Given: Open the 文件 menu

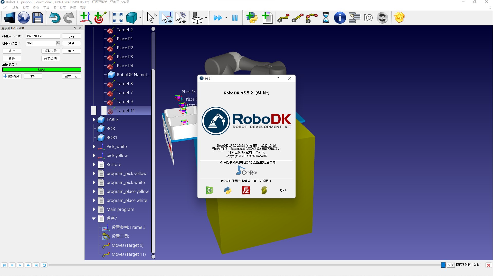Looking at the screenshot, I should coord(5,8).
